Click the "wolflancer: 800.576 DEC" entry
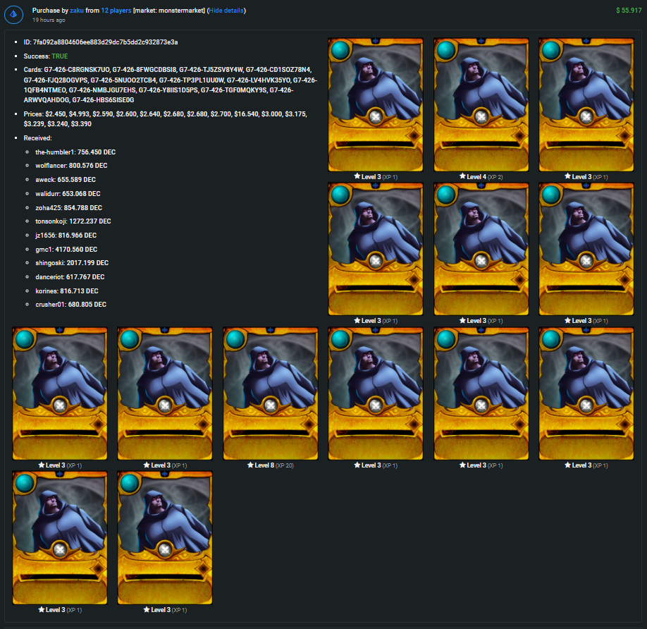Screen dimensions: 647x629 point(71,166)
